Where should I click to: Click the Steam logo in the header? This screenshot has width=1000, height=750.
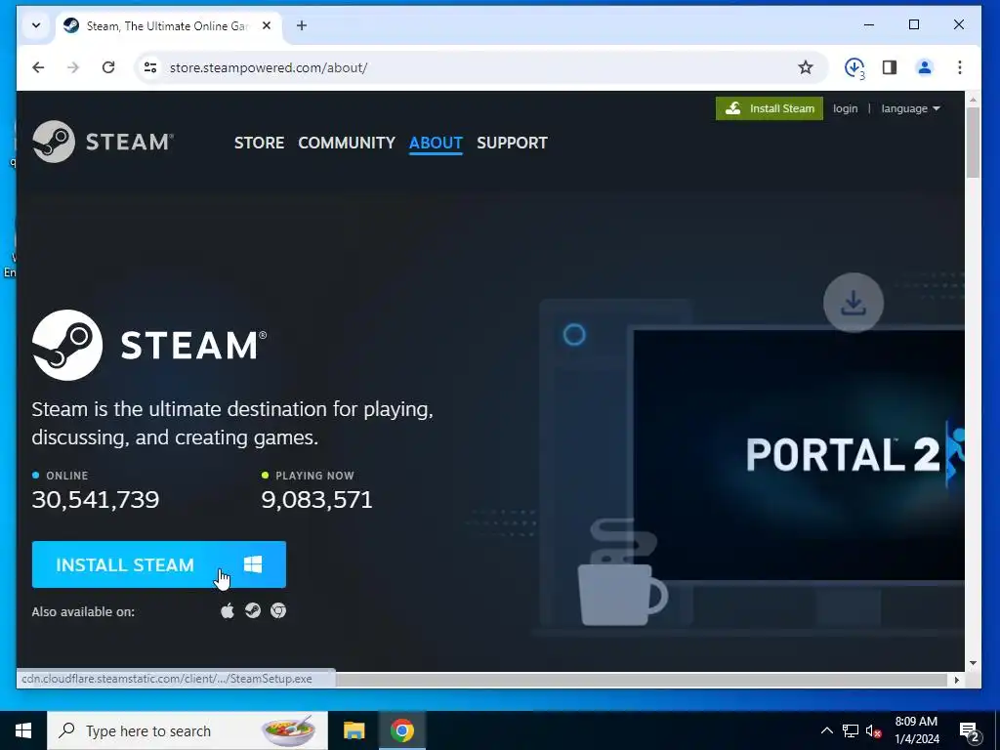pos(103,142)
